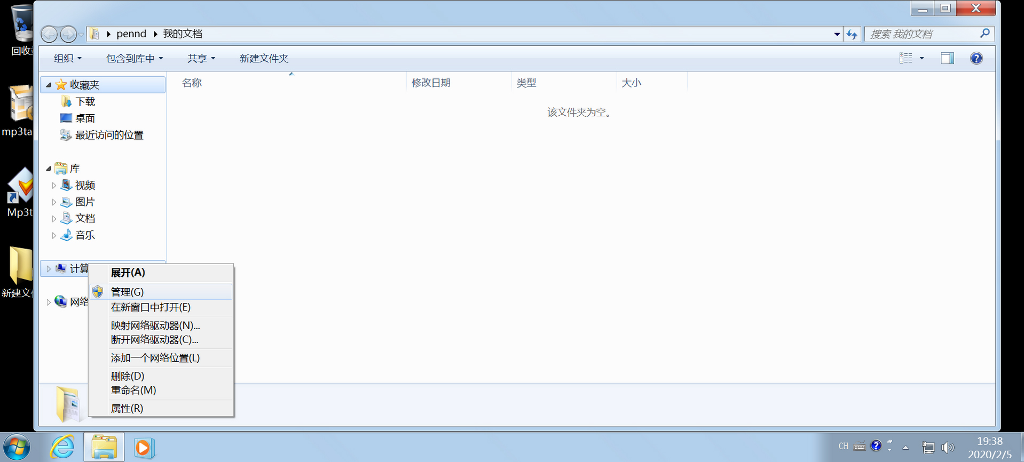Image resolution: width=1024 pixels, height=462 pixels.
Task: Sort by 名称 column header
Action: pyautogui.click(x=192, y=83)
